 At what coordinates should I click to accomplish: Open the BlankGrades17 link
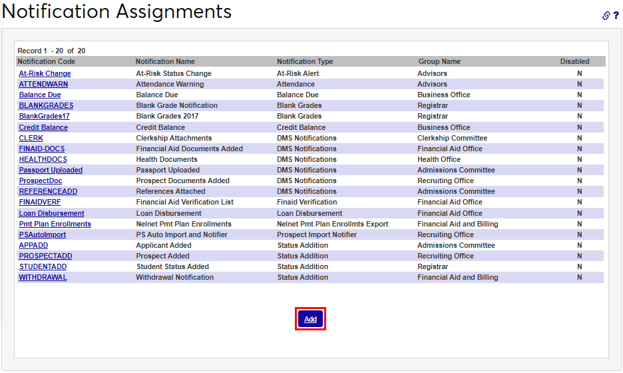tap(44, 117)
